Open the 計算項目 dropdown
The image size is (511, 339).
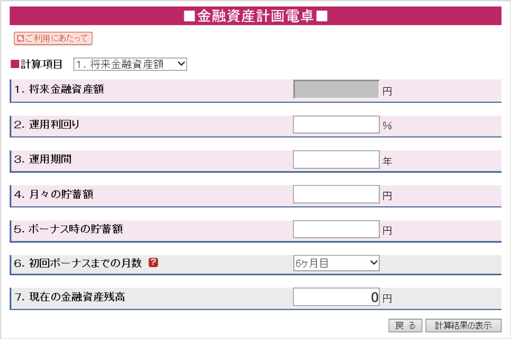coord(130,64)
